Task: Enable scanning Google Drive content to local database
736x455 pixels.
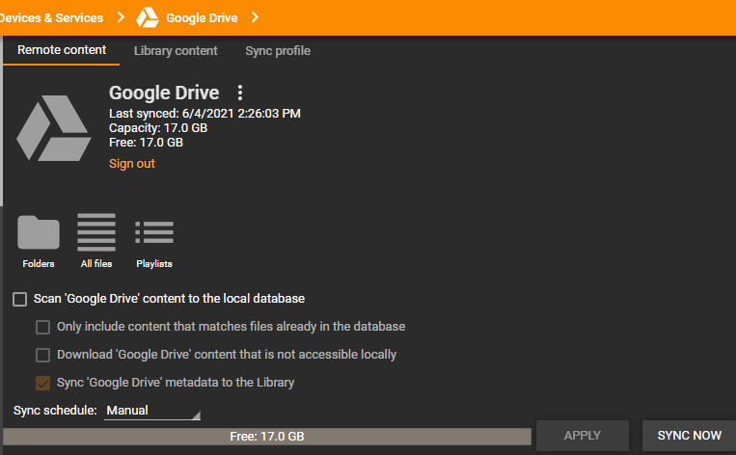Action: coord(20,299)
